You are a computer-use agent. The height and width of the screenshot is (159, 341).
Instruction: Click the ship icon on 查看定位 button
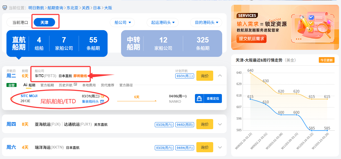[x=199, y=98]
